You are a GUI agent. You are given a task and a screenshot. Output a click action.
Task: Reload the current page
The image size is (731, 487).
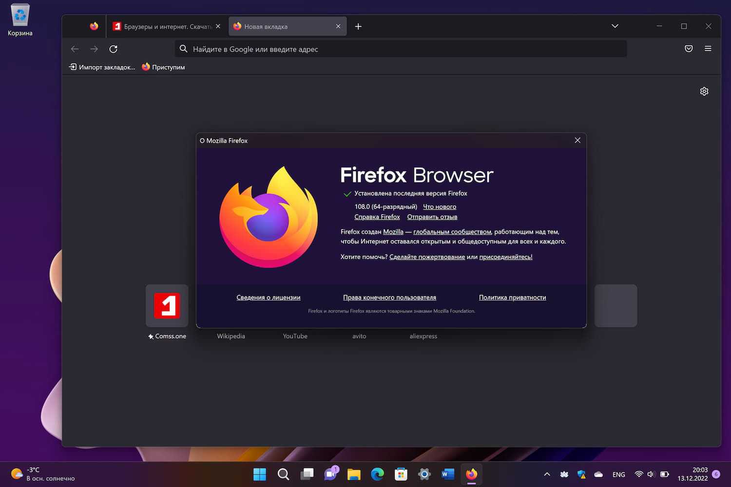114,49
